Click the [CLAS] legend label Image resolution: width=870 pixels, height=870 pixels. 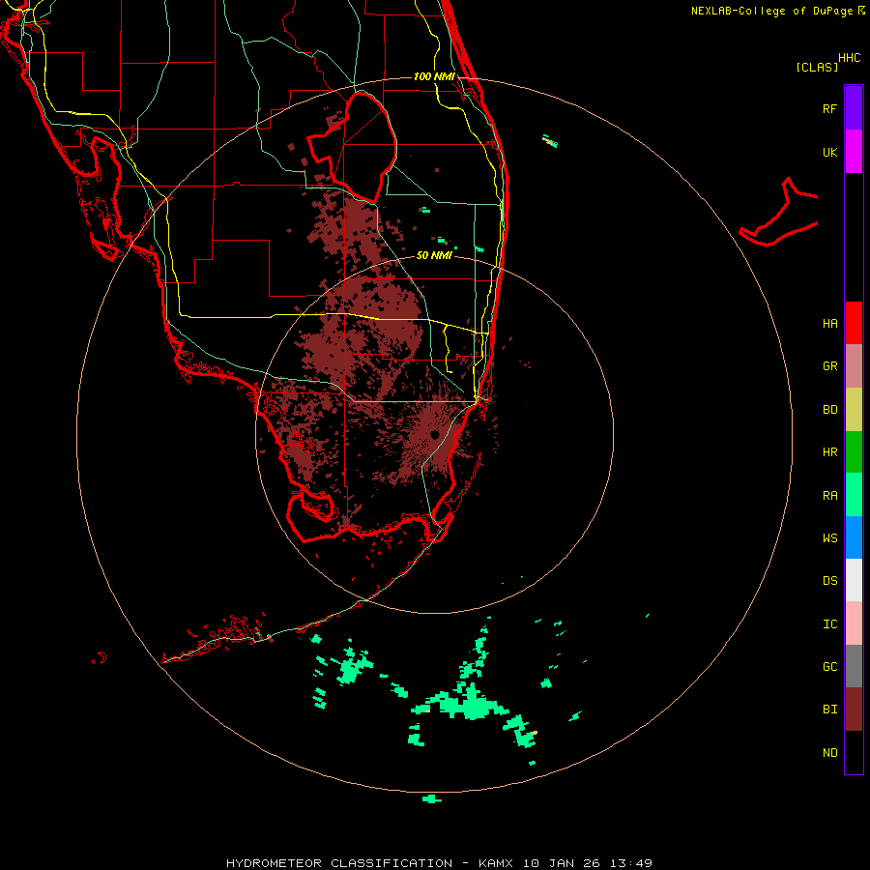(x=816, y=67)
